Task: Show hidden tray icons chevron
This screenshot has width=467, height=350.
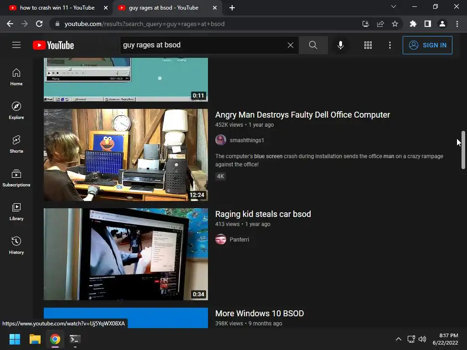Action: [x=398, y=339]
